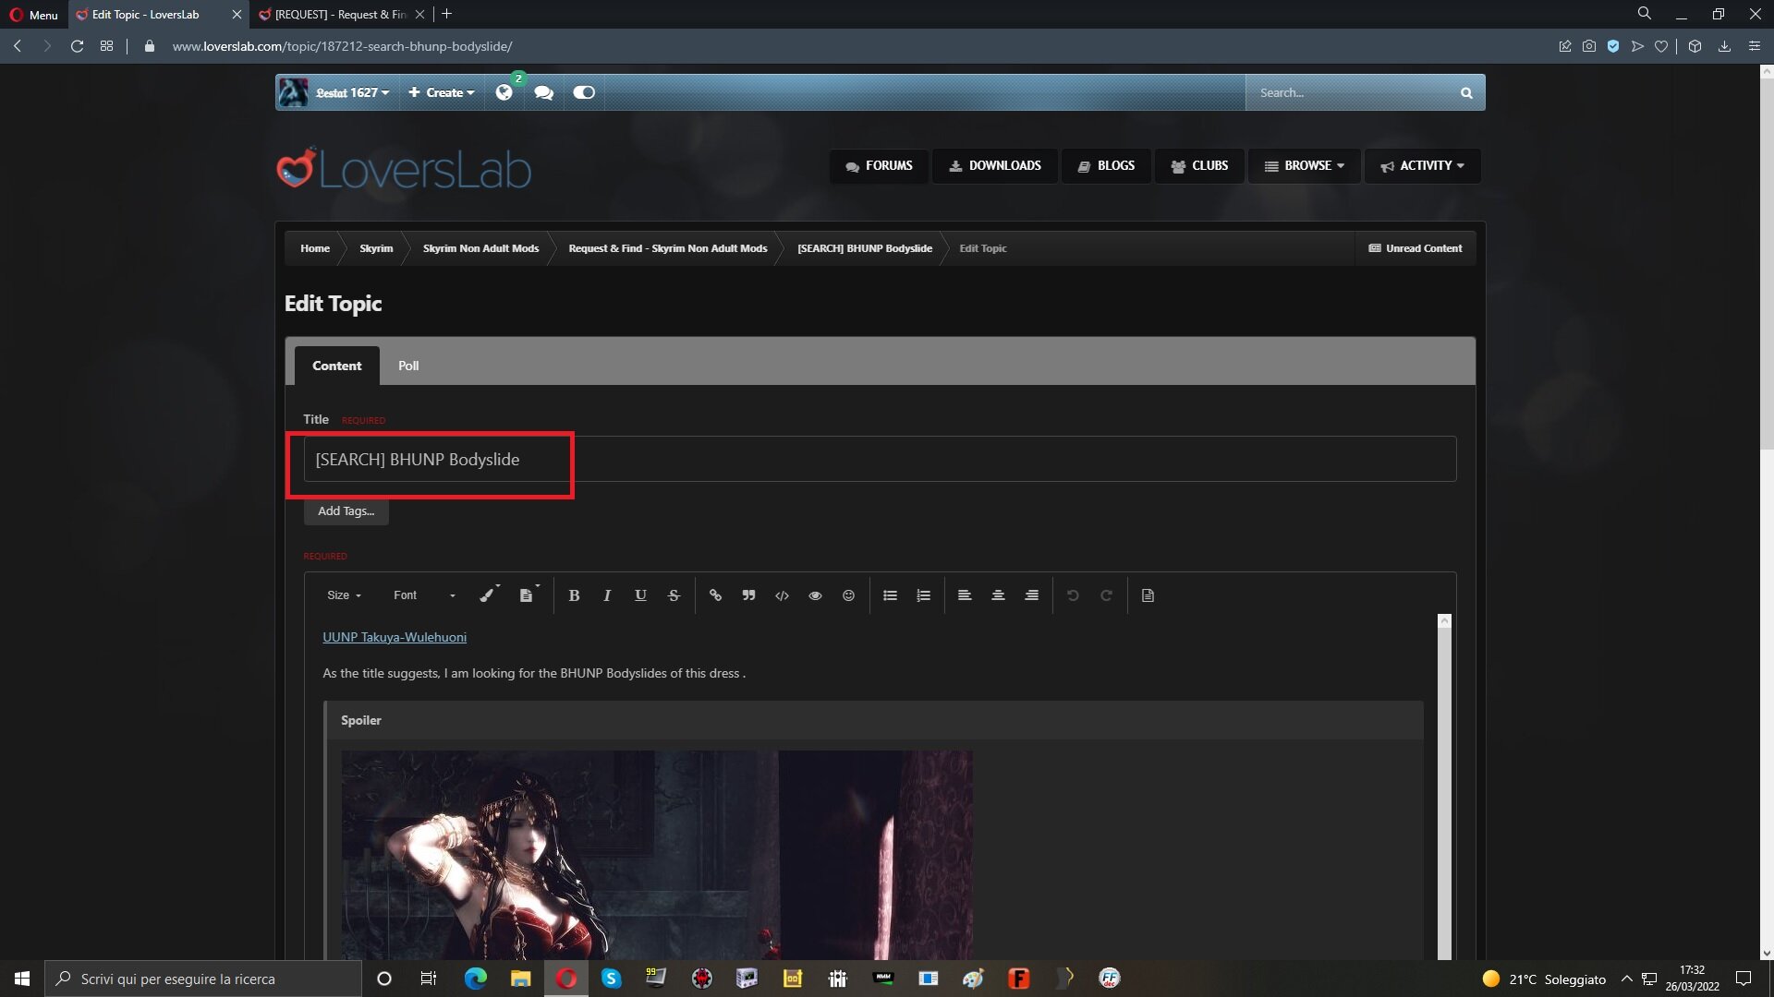Open the Font dropdown

click(424, 595)
